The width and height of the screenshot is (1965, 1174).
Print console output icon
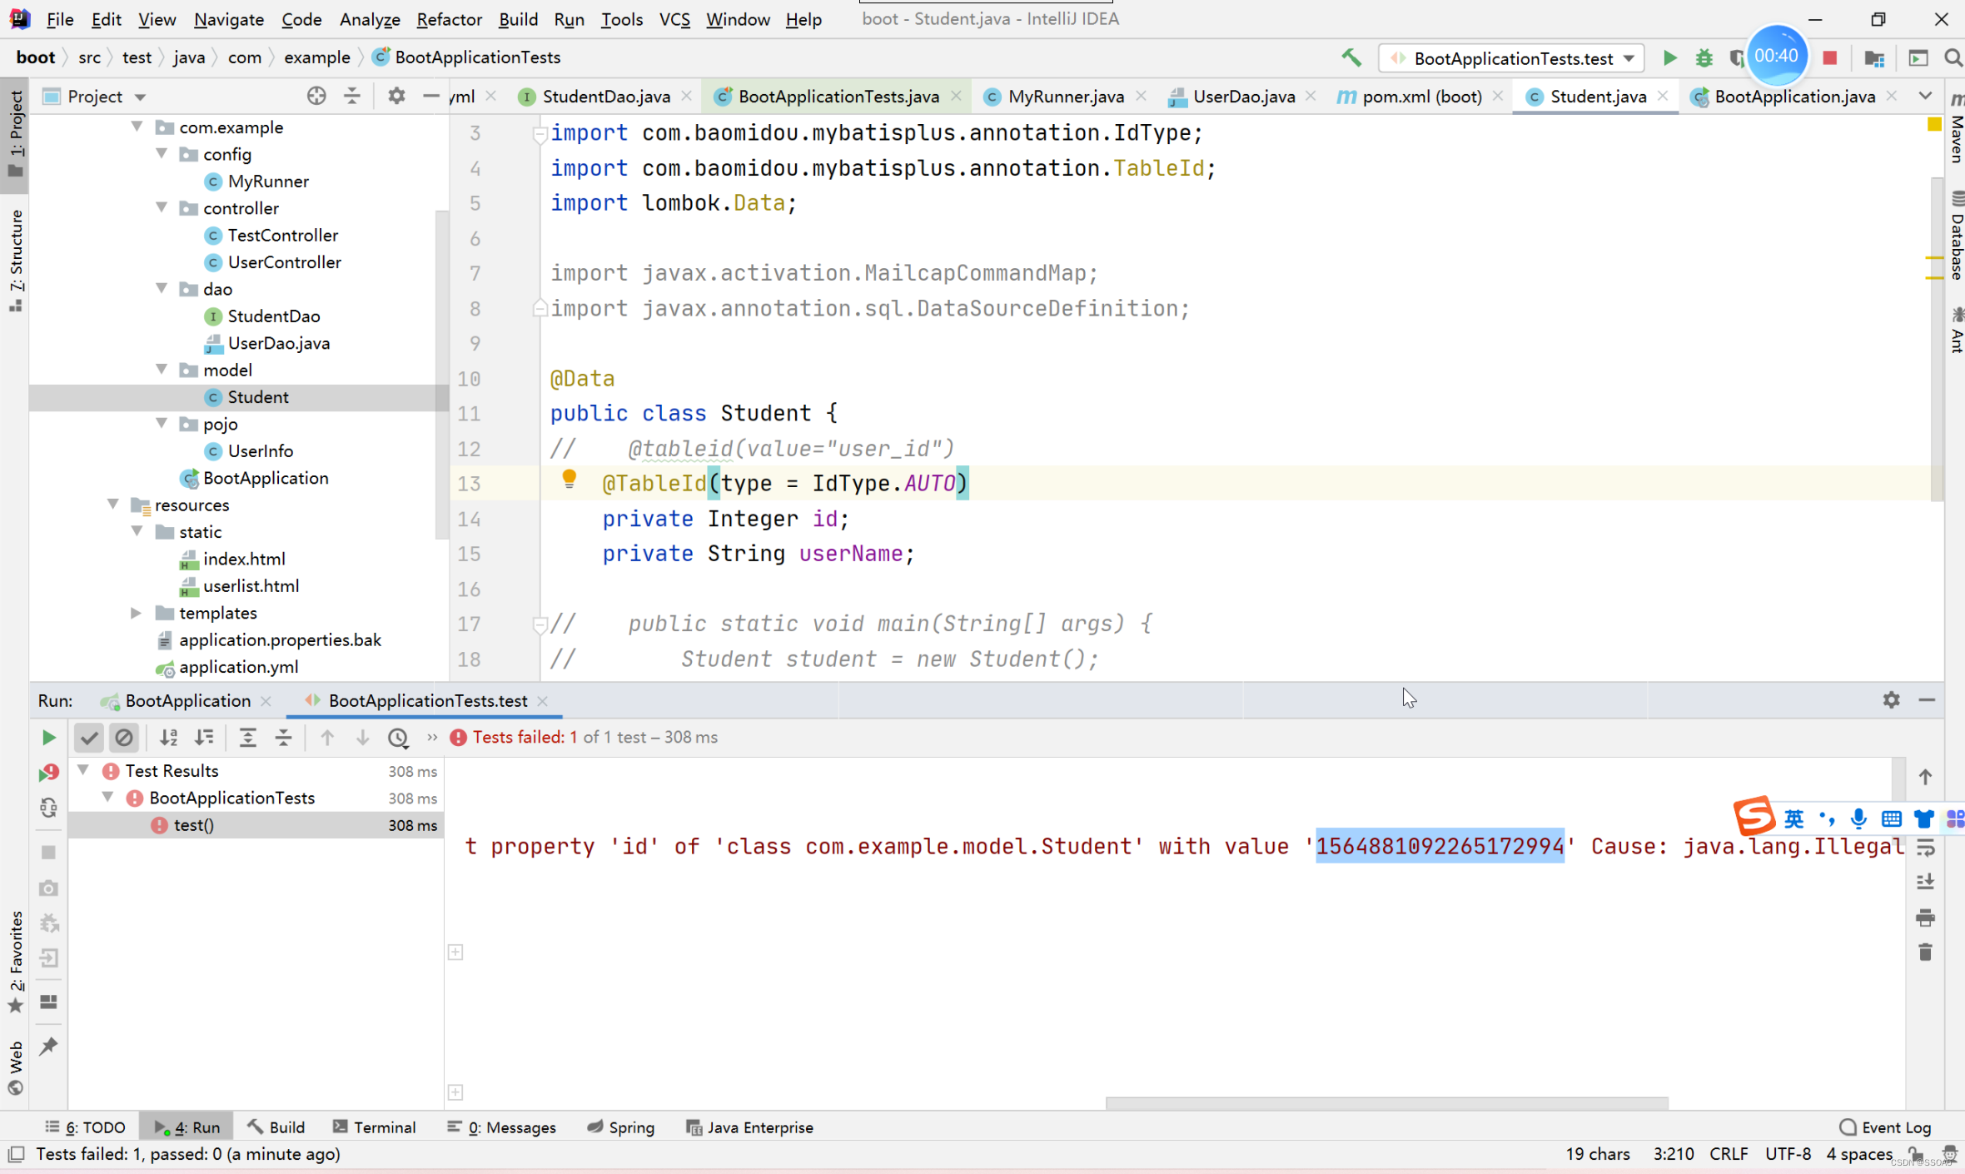point(1925,918)
